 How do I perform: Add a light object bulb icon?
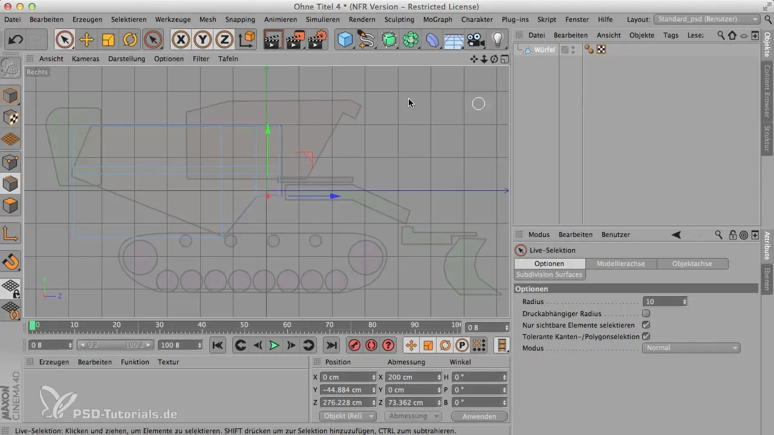[498, 40]
